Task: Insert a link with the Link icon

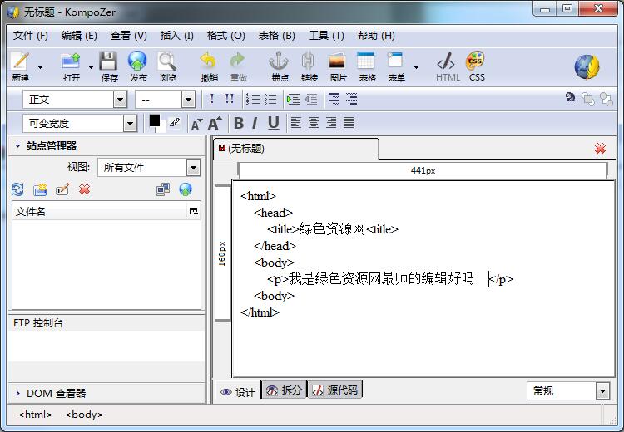Action: point(309,61)
